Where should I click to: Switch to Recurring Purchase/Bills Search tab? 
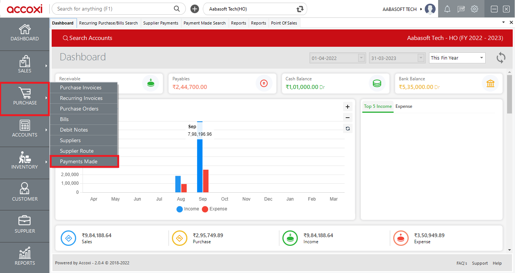pyautogui.click(x=109, y=23)
